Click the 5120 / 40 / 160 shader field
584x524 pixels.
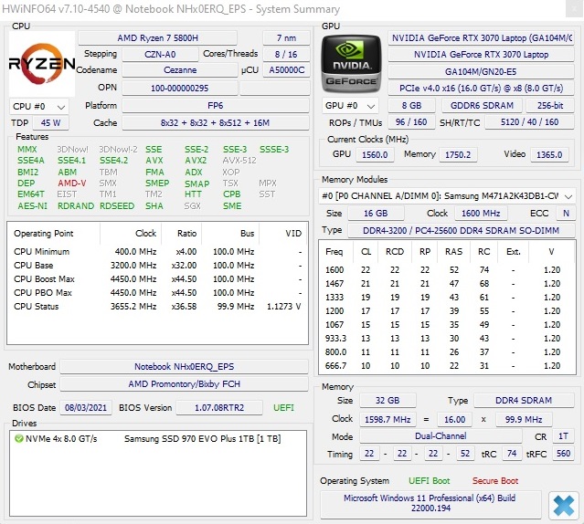[x=530, y=122]
